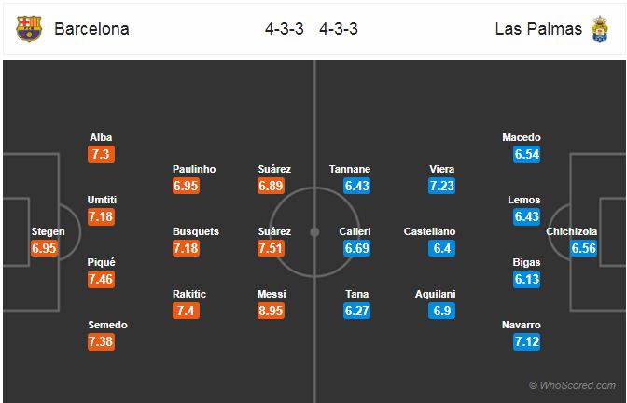
Task: Click the Alba player name
Action: [x=101, y=137]
